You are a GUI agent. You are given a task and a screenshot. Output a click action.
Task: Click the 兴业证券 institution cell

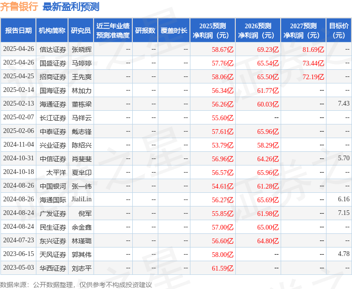click(53, 145)
